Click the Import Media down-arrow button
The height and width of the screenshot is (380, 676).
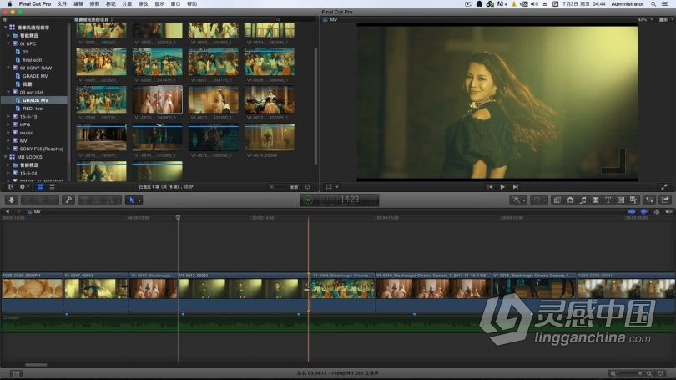point(12,200)
